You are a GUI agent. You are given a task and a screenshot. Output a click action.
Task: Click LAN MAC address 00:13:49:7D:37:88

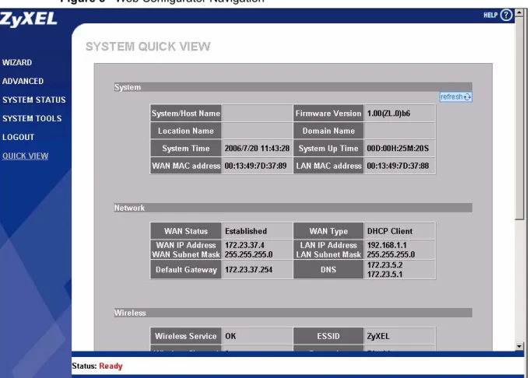(x=398, y=166)
